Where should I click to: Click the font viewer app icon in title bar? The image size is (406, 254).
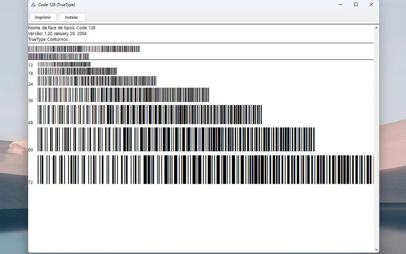coord(33,5)
